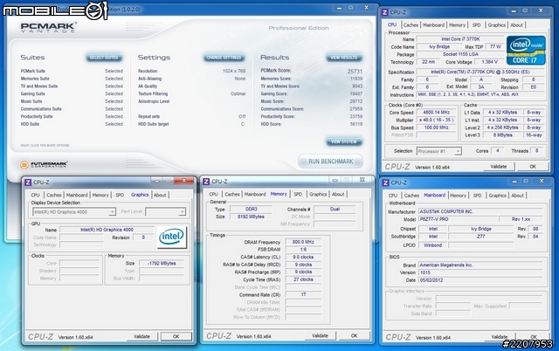This screenshot has width=559, height=351.
Task: Click the VIEW RESULTS button in PCMark
Action: point(344,58)
